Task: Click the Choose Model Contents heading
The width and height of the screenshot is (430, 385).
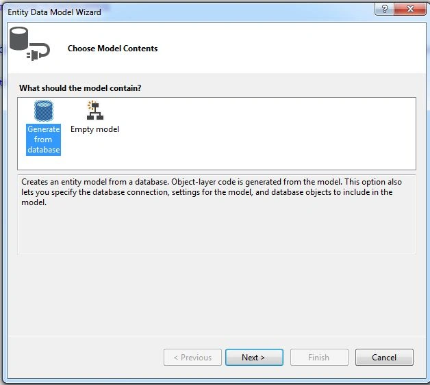Action: 113,49
